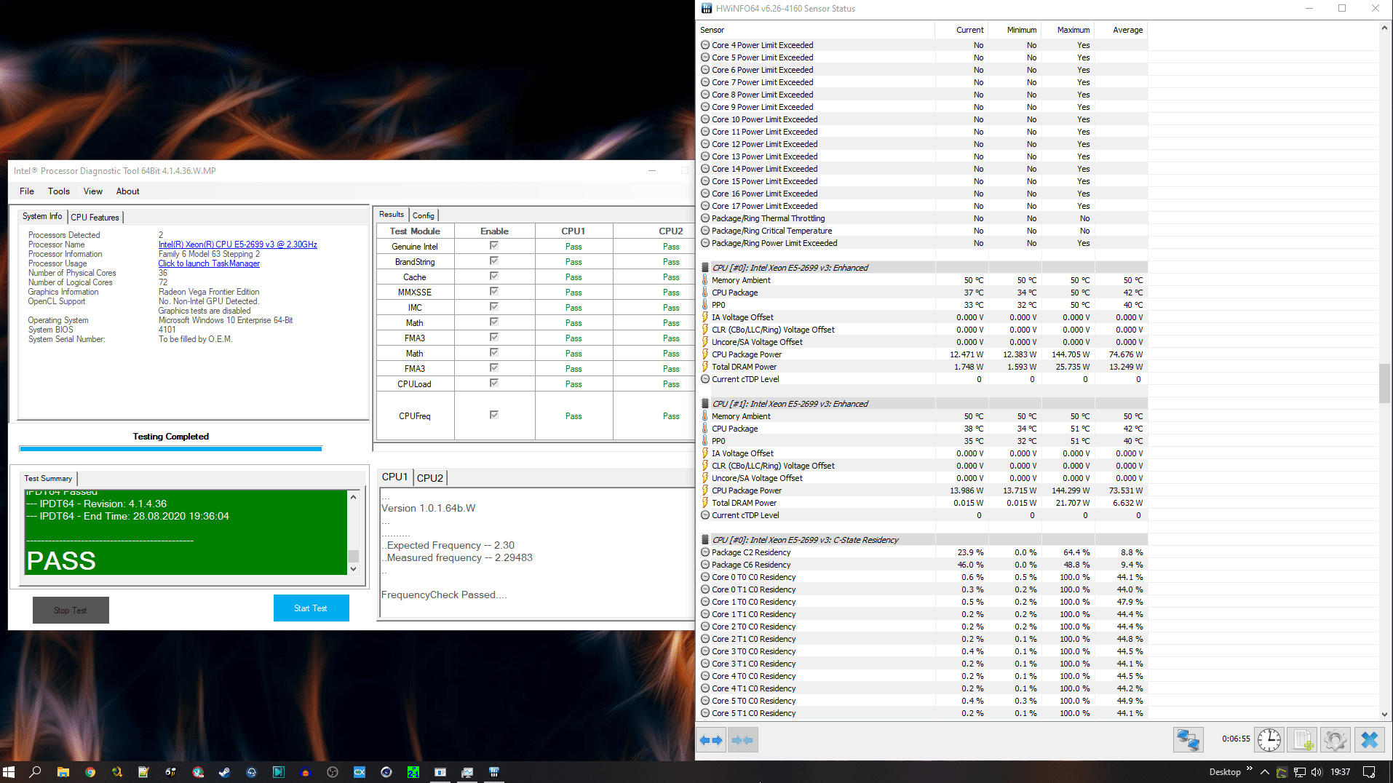Click HWiNFO expand-columns left/right arrows icon
1393x783 pixels.
(711, 740)
